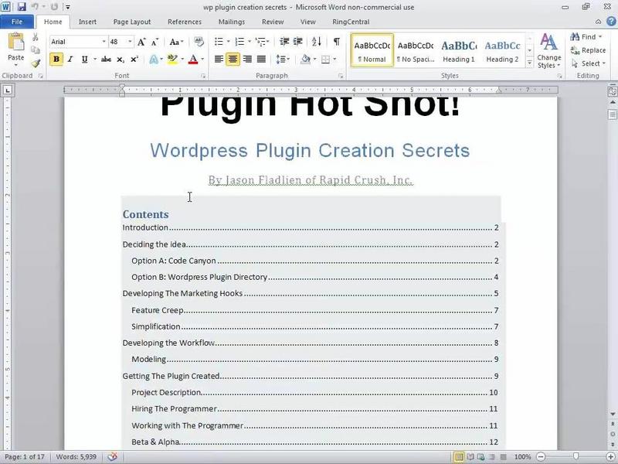Viewport: 618px width, 464px height.
Task: Click the Sort A-Z icon
Action: pos(317,42)
